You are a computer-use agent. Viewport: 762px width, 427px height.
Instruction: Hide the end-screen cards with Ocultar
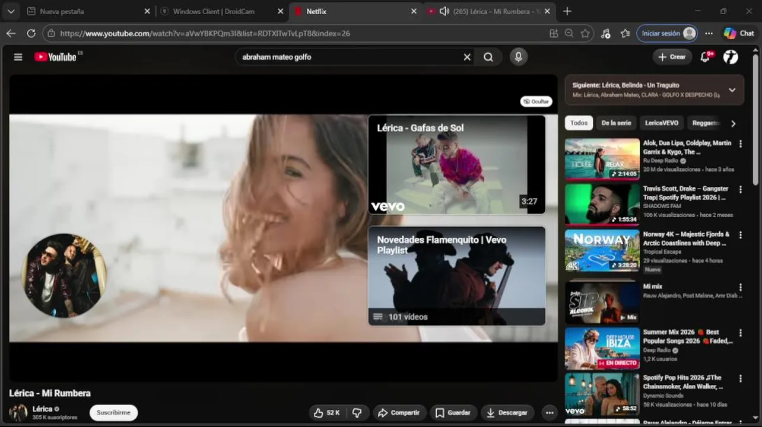(x=536, y=101)
